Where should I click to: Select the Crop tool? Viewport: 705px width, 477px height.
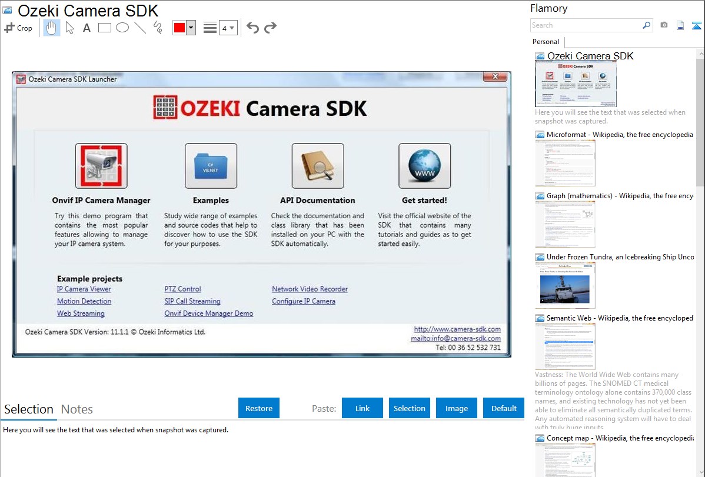[x=18, y=28]
